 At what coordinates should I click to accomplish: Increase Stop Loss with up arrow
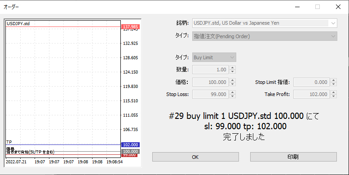click(x=232, y=92)
